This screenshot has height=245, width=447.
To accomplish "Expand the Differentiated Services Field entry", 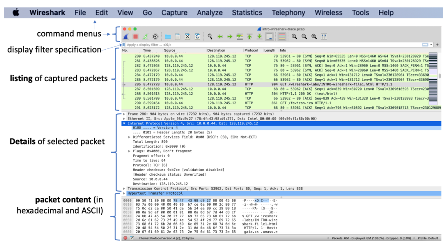I will click(x=129, y=137).
